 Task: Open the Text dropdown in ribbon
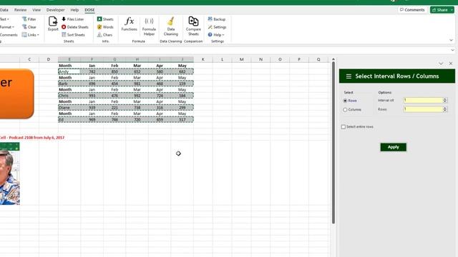click(5, 19)
